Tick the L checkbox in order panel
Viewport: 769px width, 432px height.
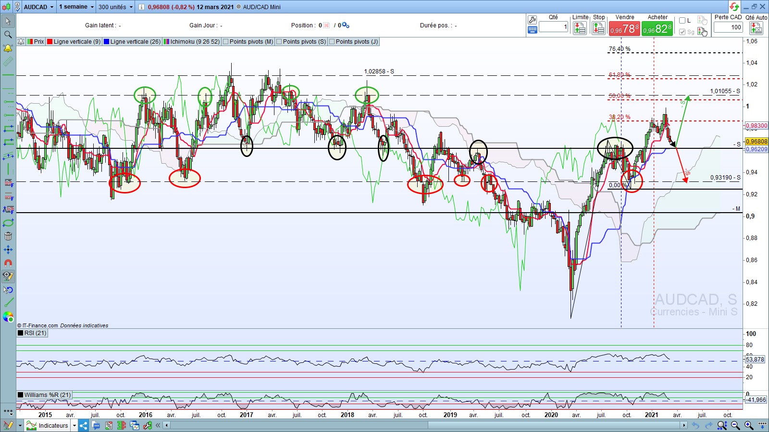(682, 21)
